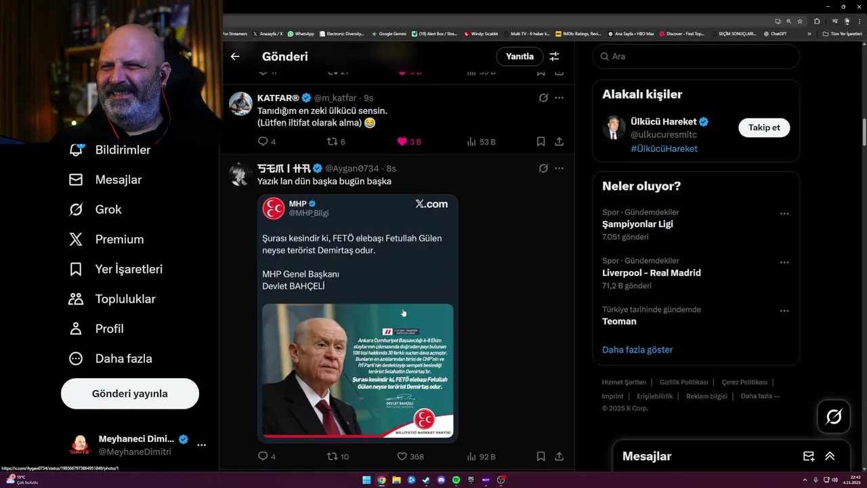Open more options for Şampiyonlar Ligi trend

(784, 213)
